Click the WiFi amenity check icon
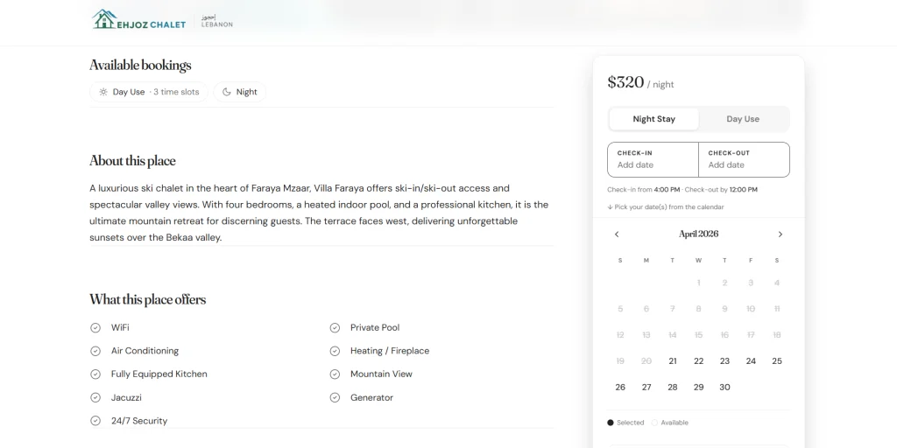 click(95, 327)
